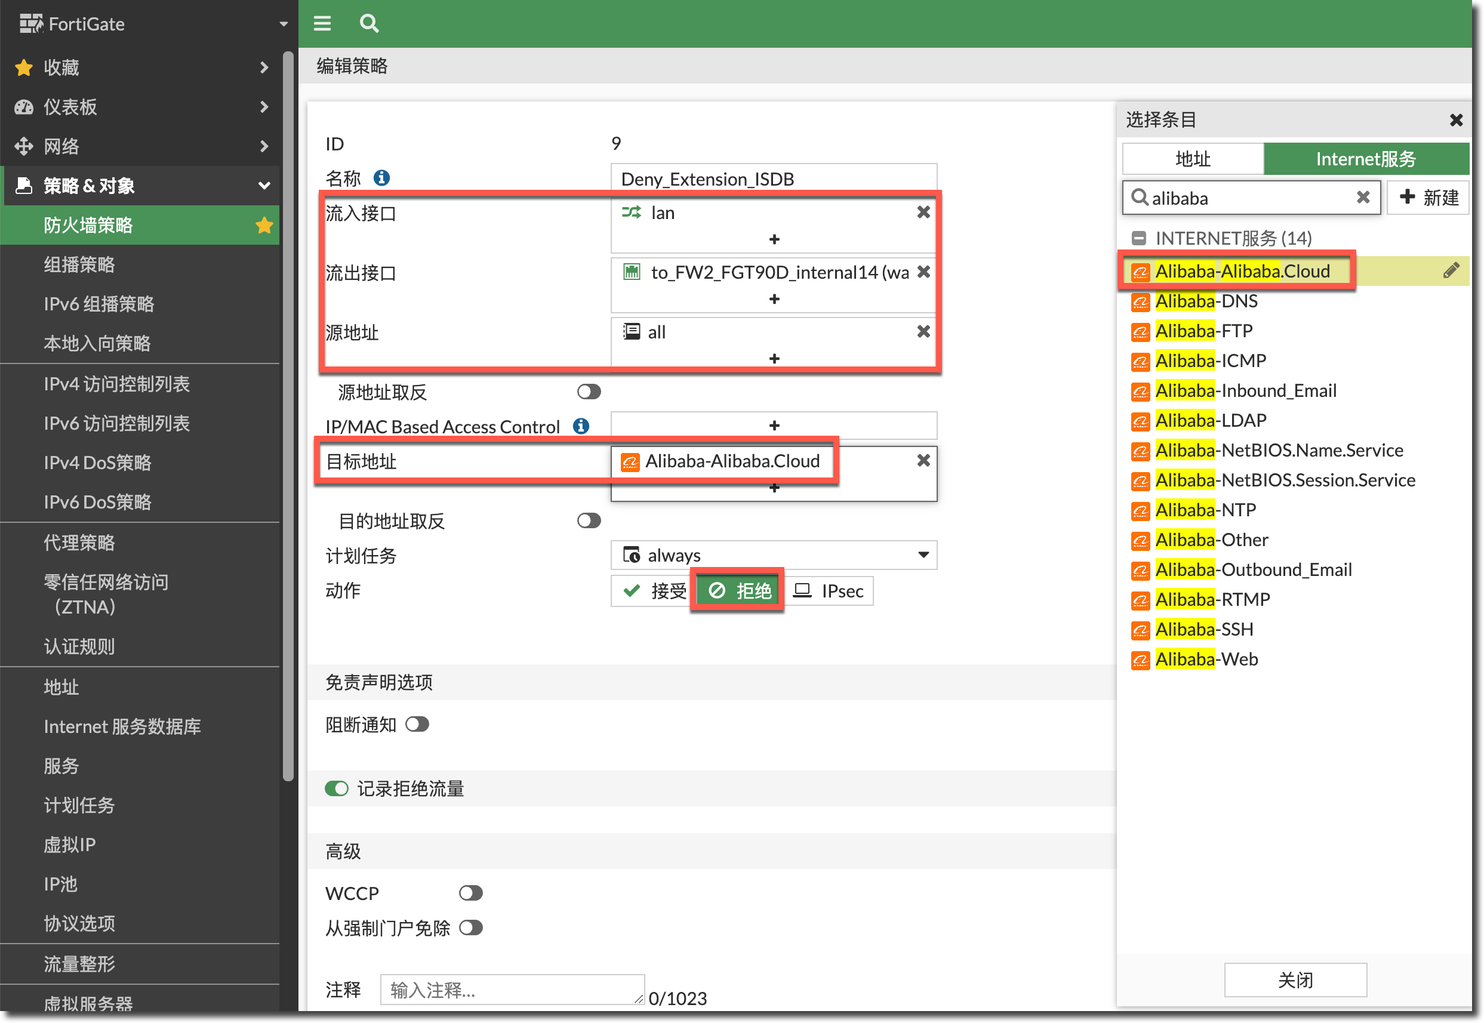This screenshot has width=1484, height=1023.
Task: Click the info icon next to 名称
Action: coord(381,177)
